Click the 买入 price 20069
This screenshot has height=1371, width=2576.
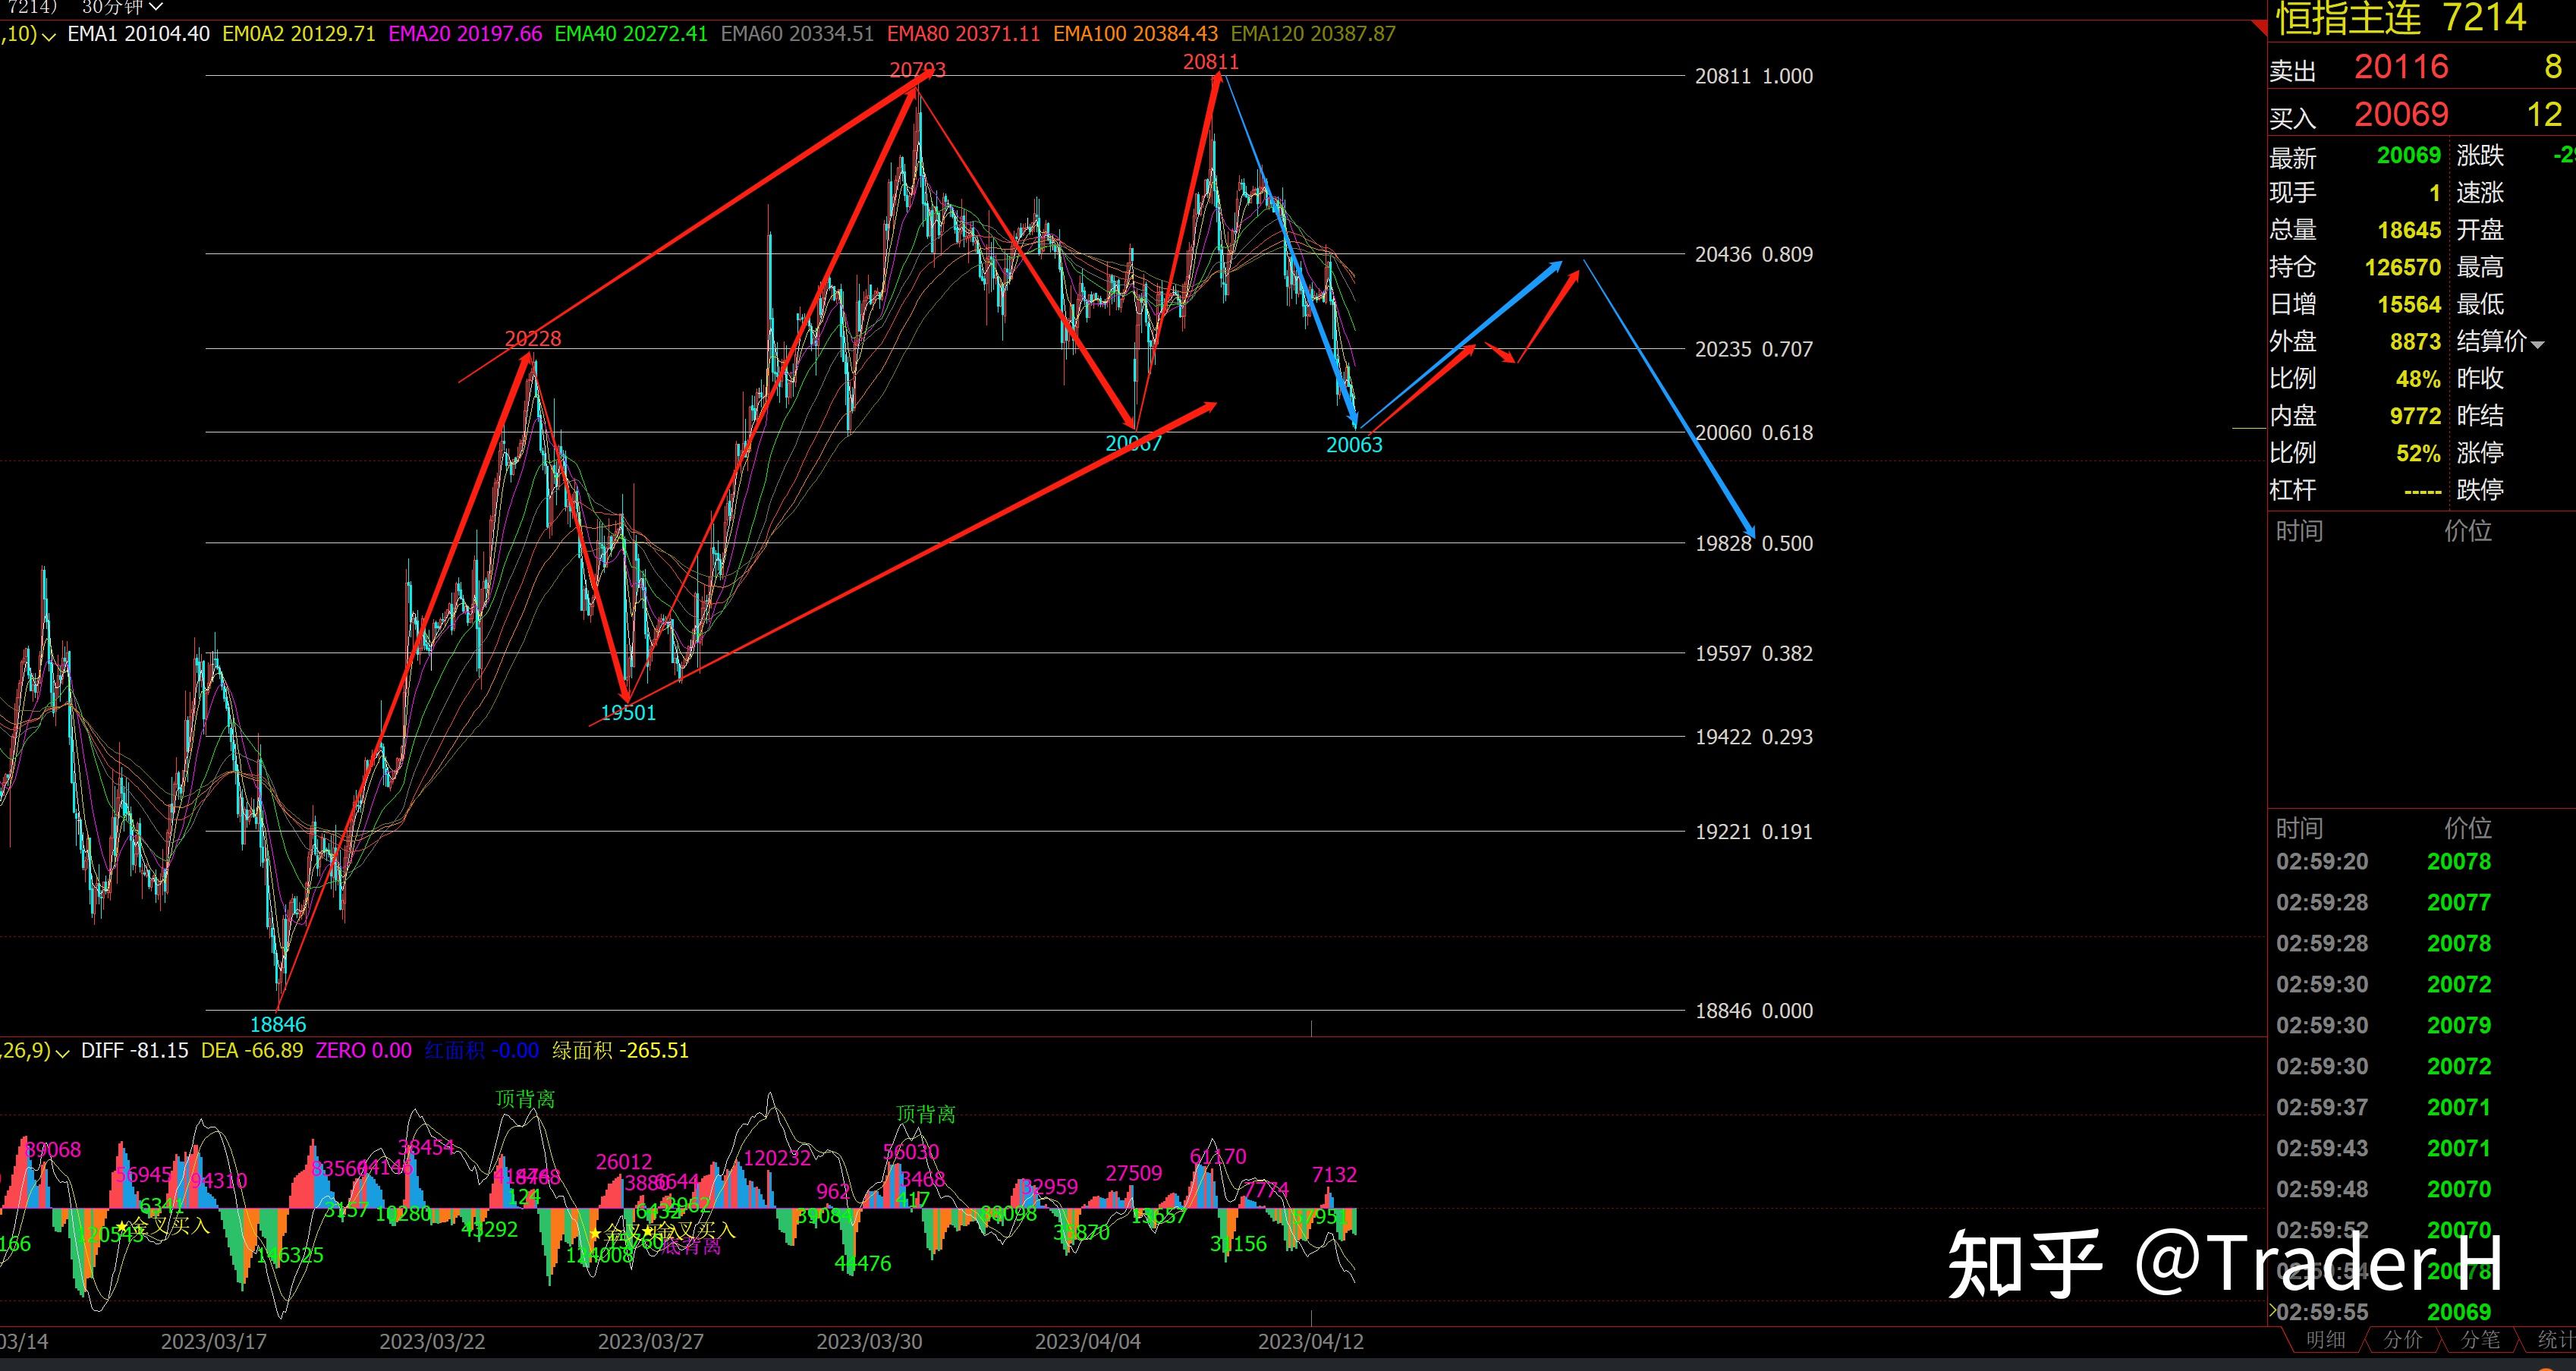click(x=2401, y=115)
